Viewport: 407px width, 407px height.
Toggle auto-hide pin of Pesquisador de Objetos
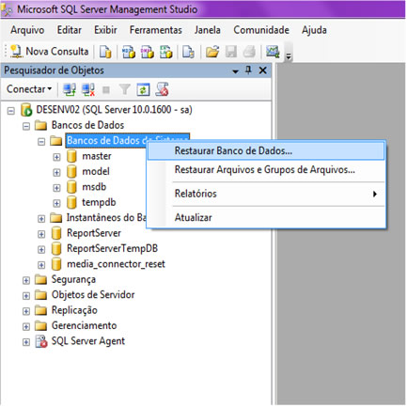(248, 70)
